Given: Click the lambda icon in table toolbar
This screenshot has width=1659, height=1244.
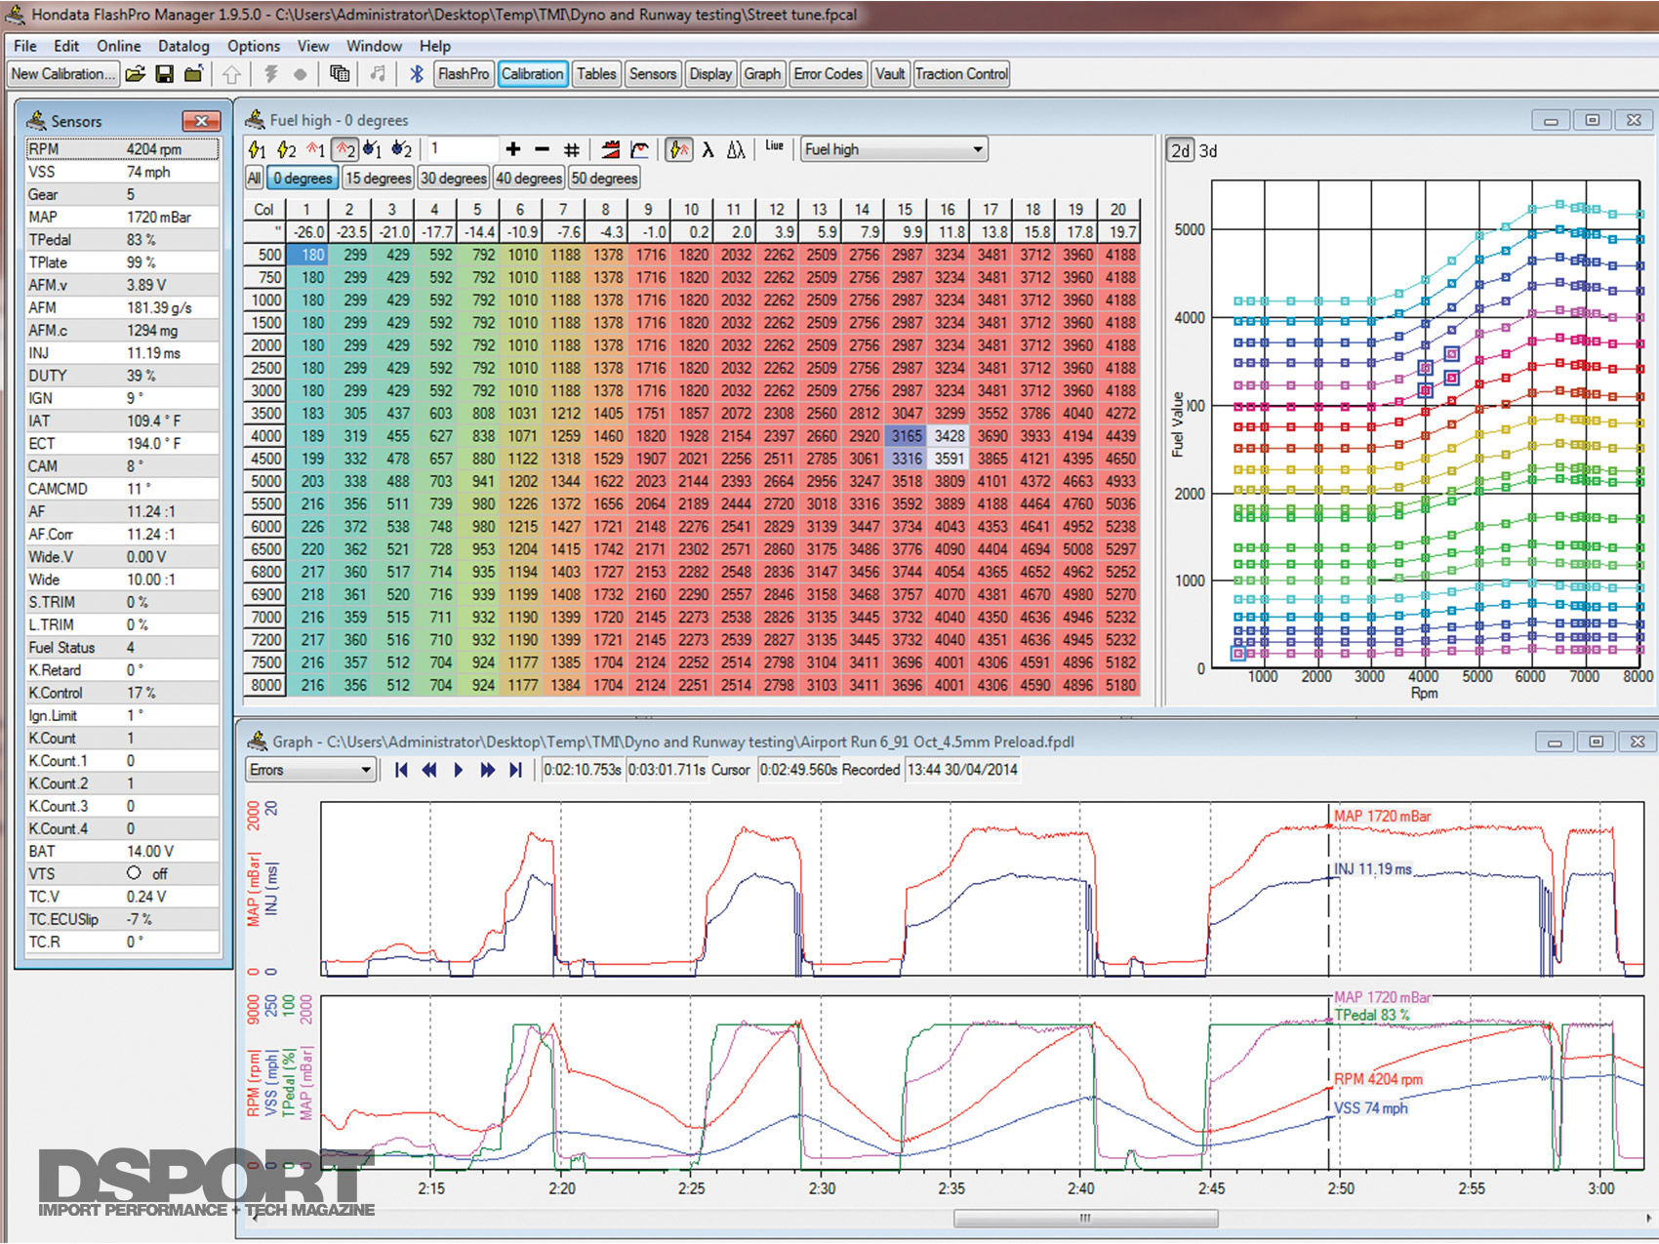Looking at the screenshot, I should pyautogui.click(x=708, y=149).
